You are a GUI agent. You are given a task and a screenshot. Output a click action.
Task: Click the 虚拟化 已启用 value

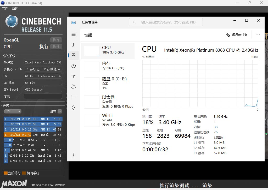point(219,138)
